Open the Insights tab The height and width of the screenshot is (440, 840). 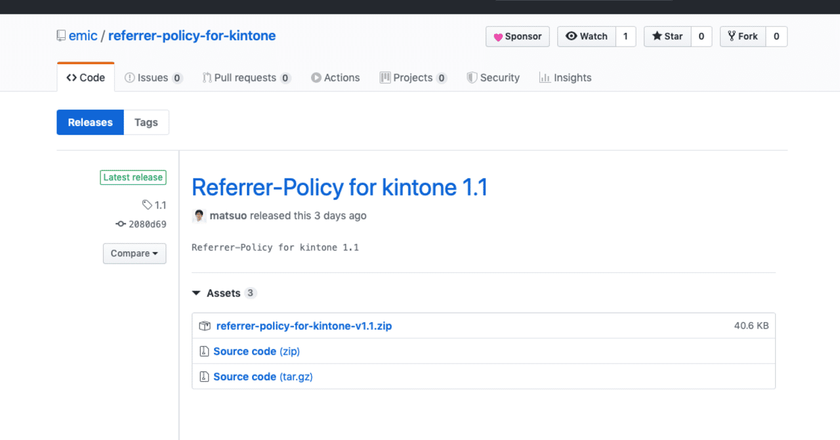(565, 77)
